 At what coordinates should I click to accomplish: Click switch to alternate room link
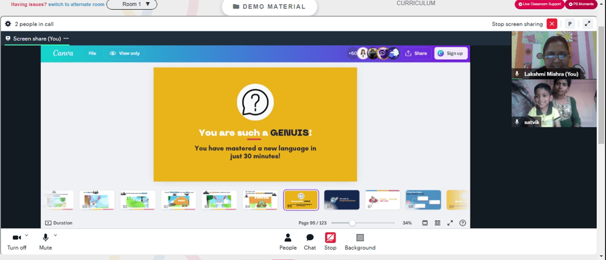pyautogui.click(x=76, y=5)
